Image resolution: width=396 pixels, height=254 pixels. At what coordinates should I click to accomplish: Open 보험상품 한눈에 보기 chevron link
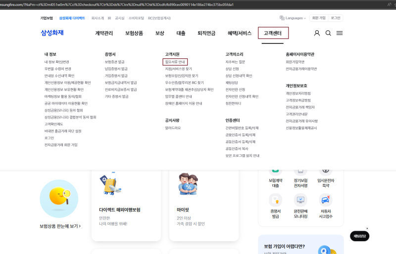(60, 226)
